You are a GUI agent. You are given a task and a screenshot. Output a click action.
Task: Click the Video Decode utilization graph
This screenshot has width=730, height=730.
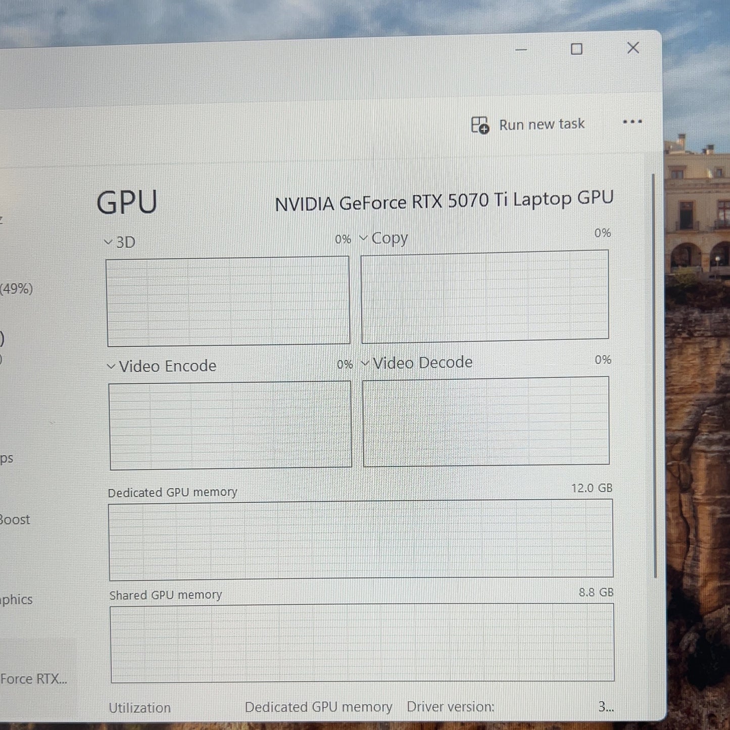click(486, 421)
